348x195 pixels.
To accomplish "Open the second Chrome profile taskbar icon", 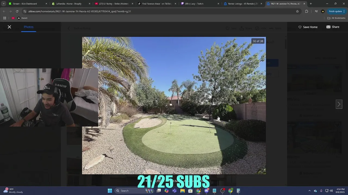I will (230, 191).
